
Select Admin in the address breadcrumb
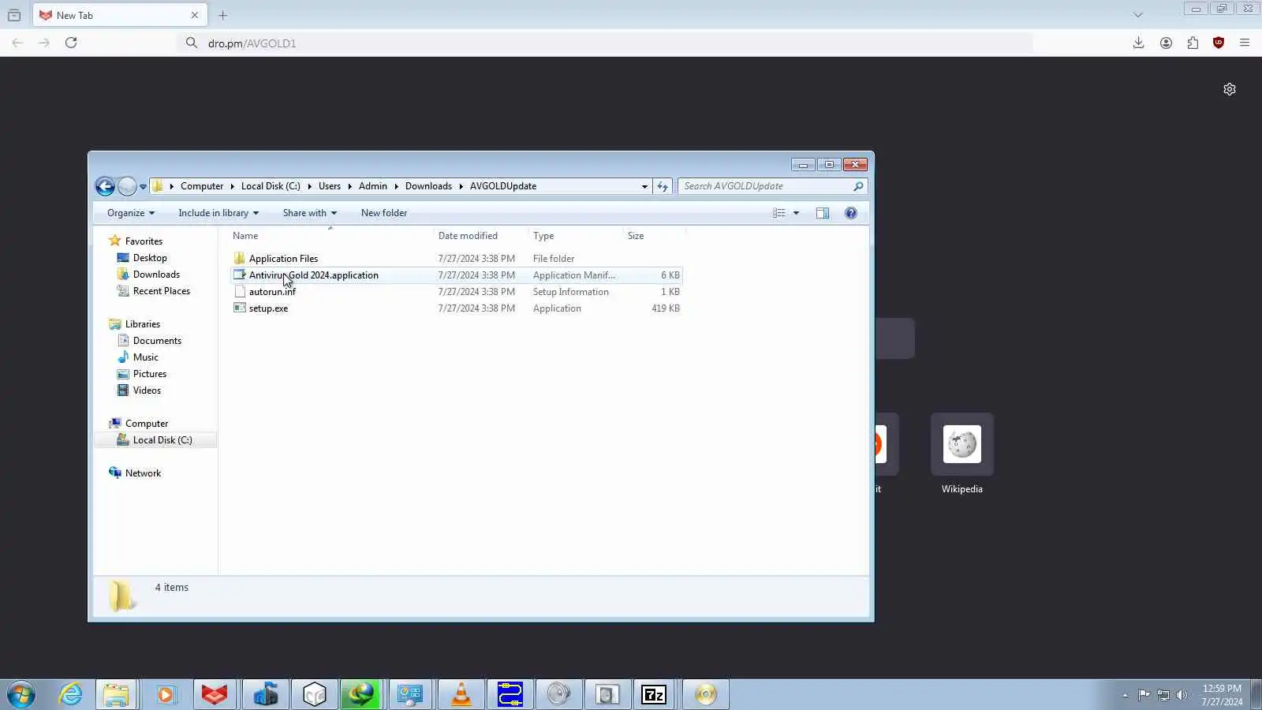click(x=373, y=186)
